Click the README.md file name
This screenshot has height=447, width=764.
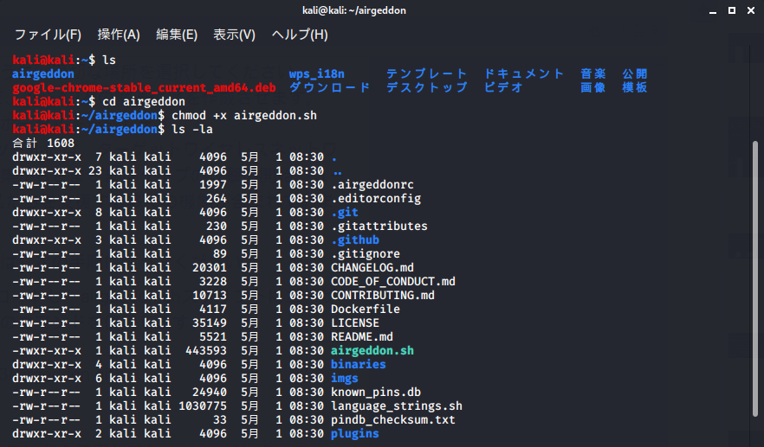362,336
